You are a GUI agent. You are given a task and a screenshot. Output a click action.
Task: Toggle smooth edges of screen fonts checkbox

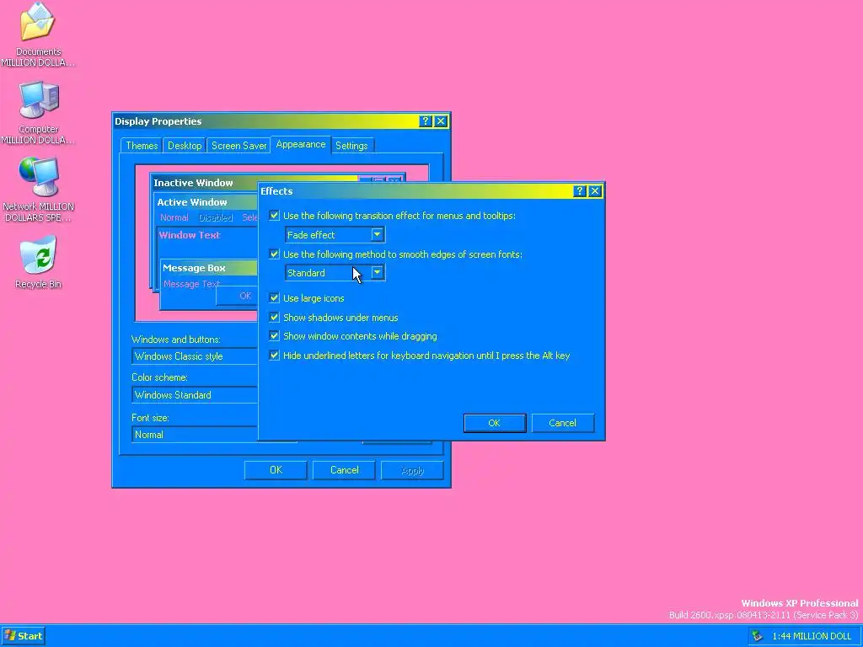[274, 254]
